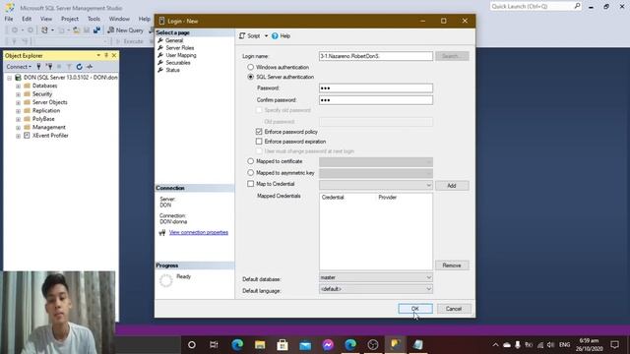The height and width of the screenshot is (354, 630).
Task: Open the Map to Credential combo box
Action: point(376,185)
